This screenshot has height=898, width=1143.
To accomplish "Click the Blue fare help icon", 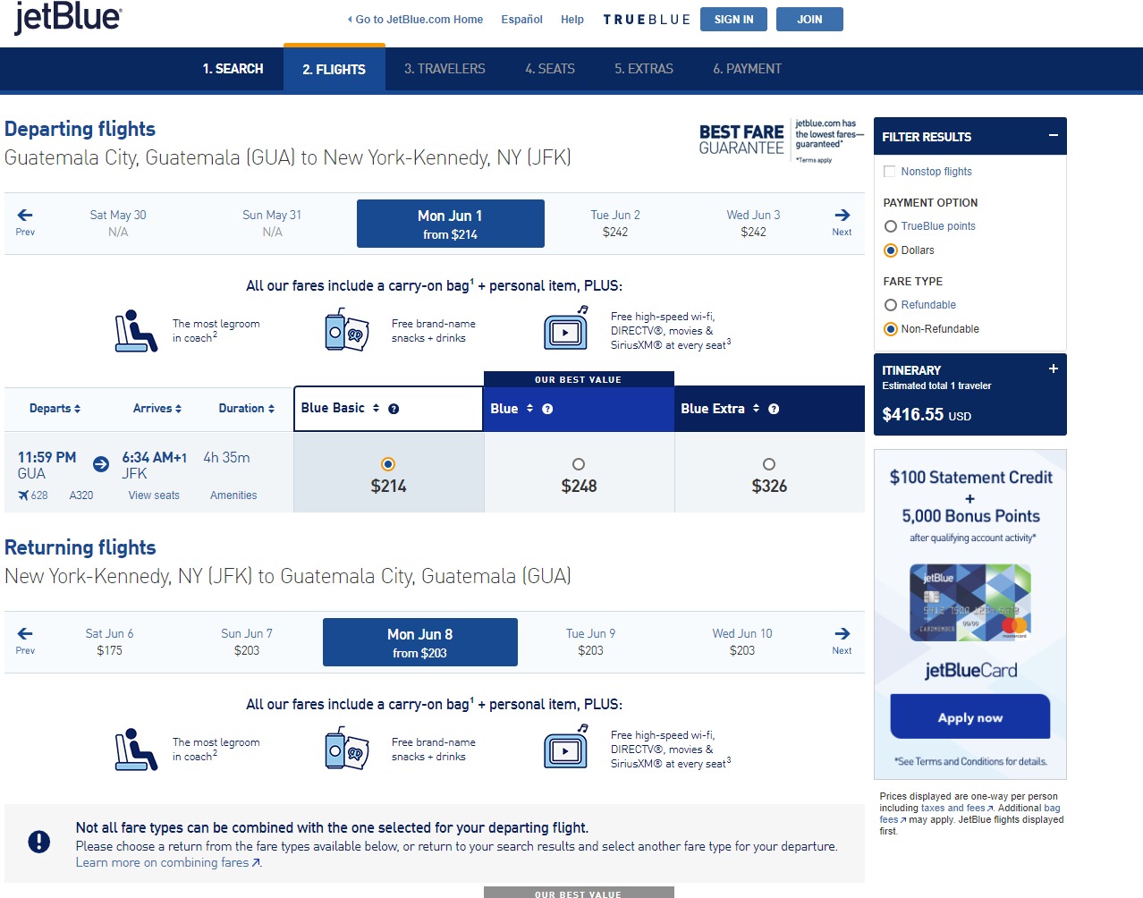I will click(547, 409).
